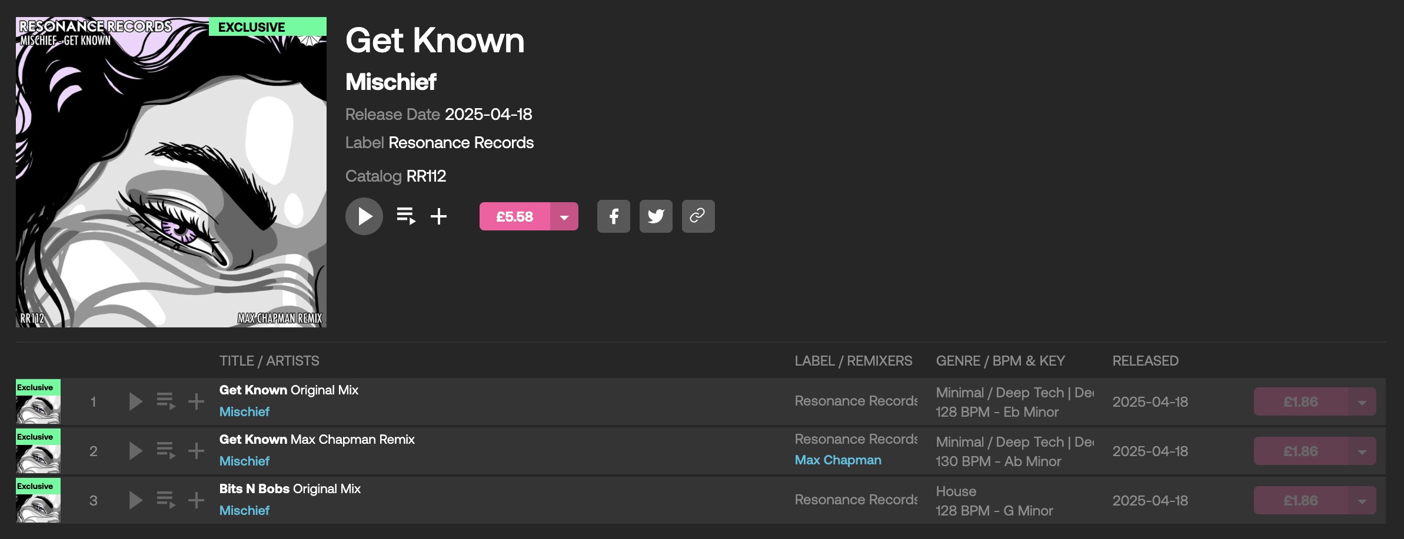Buy Max Chapman Remix for £1.86
Viewport: 1404px width, 539px height.
coord(1300,451)
